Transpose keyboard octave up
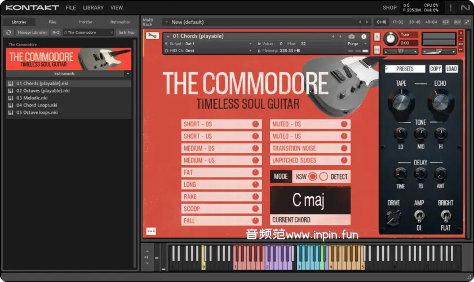 pyautogui.click(x=147, y=251)
